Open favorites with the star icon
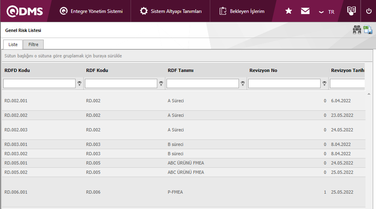The width and height of the screenshot is (376, 209). [289, 11]
